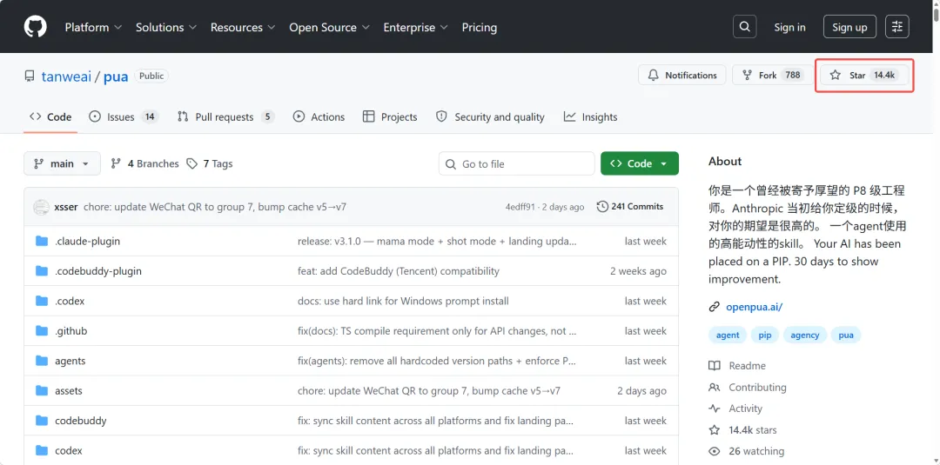Open the green Code dropdown button
The height and width of the screenshot is (465, 940).
click(x=640, y=163)
